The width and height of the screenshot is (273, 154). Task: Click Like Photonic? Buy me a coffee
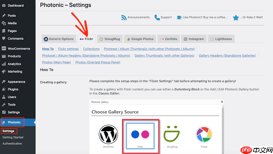coord(205,17)
